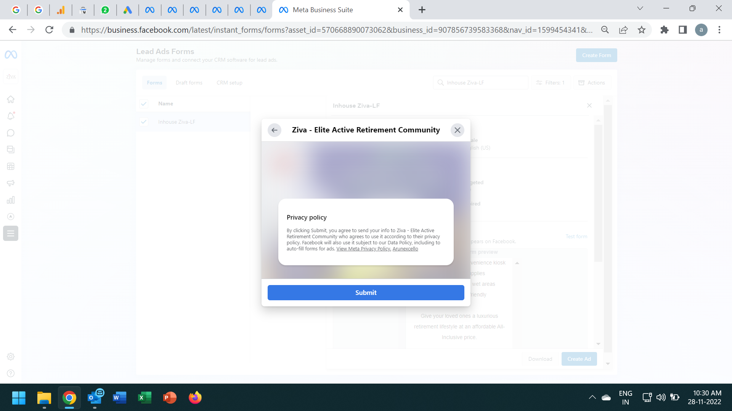The height and width of the screenshot is (411, 732).
Task: Open Settings gear in left sidebar
Action: pyautogui.click(x=11, y=357)
